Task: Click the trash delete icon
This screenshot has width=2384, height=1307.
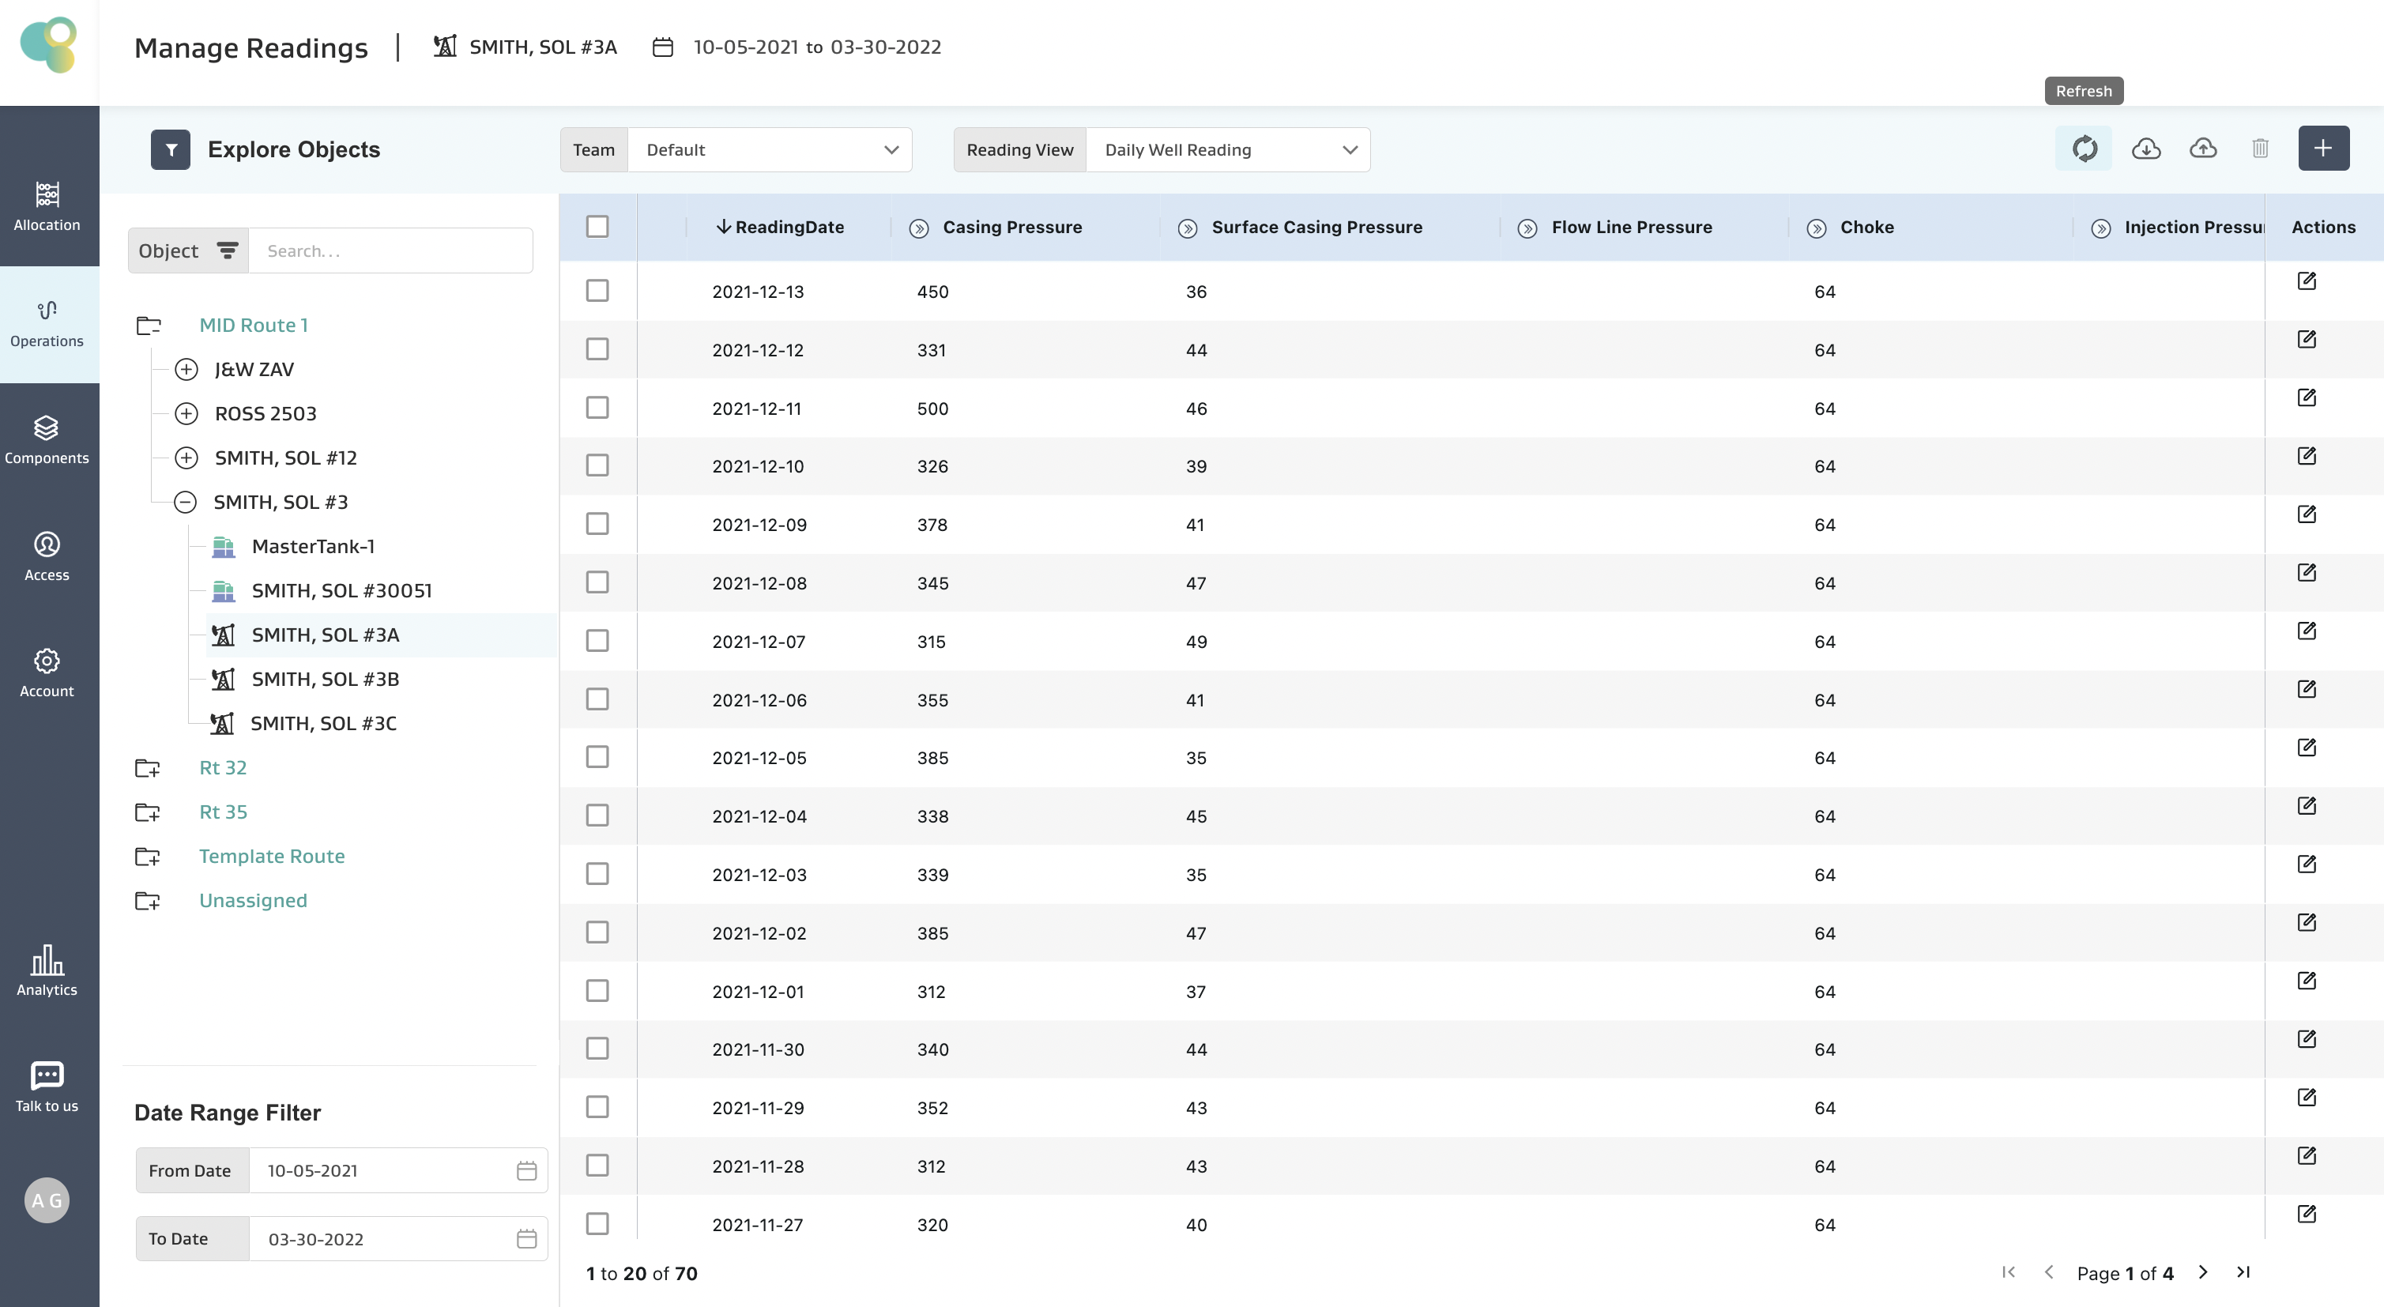Action: tap(2260, 148)
